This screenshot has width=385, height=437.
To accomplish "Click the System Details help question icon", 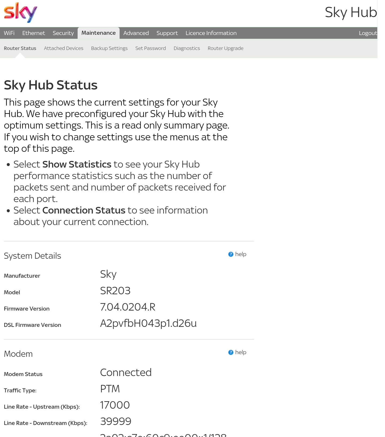I will pos(231,254).
